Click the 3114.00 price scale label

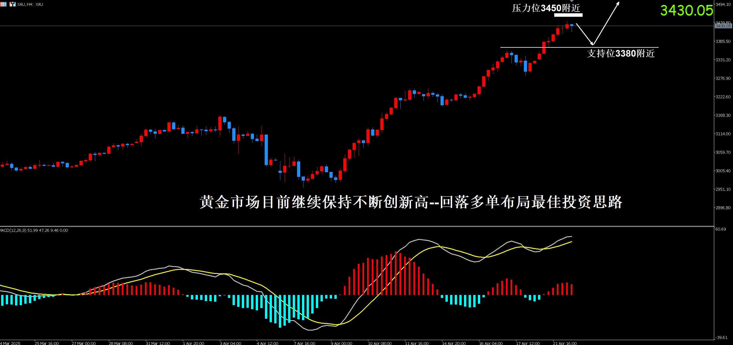point(723,134)
